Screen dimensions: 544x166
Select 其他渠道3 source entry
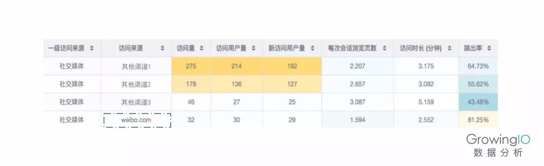pos(136,102)
